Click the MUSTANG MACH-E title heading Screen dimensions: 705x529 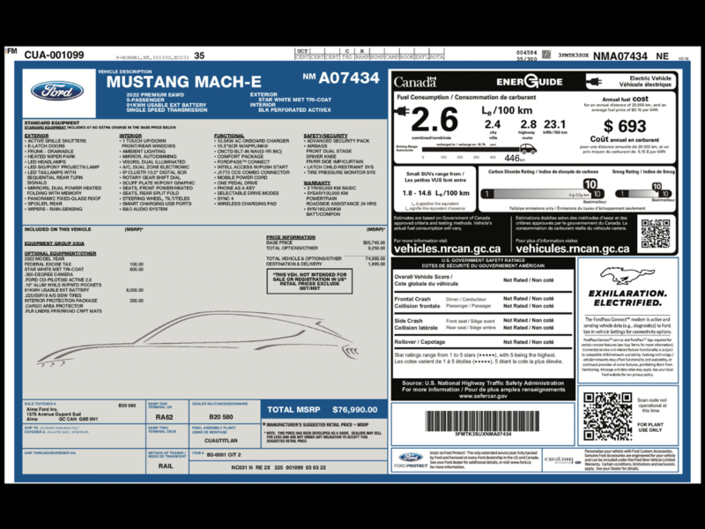click(183, 82)
